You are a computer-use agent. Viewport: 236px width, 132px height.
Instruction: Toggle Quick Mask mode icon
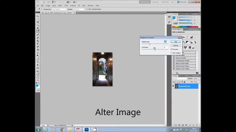[38, 90]
